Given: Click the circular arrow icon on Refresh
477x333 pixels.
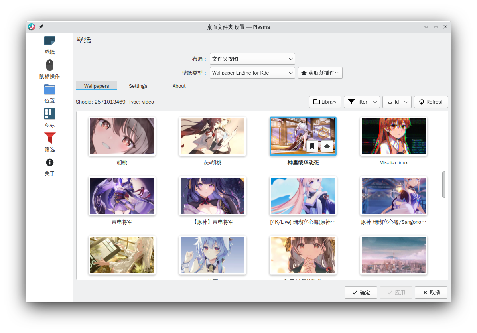Looking at the screenshot, I should (x=421, y=102).
